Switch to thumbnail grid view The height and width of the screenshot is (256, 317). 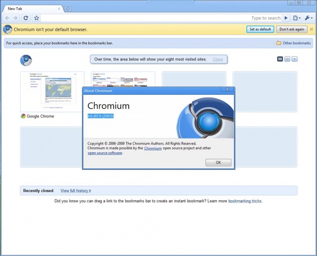coord(280,59)
